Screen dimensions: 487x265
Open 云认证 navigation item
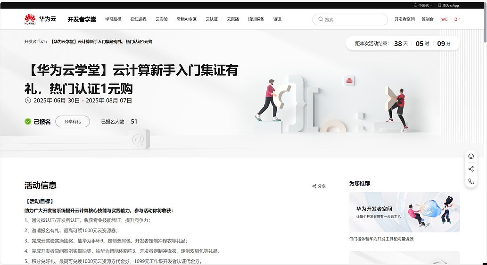point(212,19)
